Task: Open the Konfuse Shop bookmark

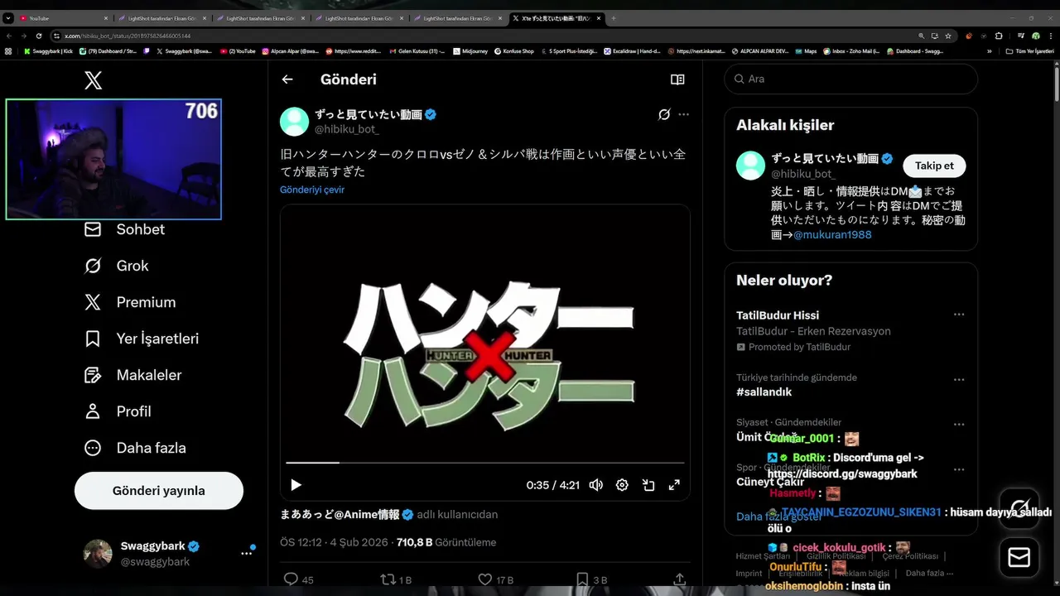Action: (x=514, y=51)
